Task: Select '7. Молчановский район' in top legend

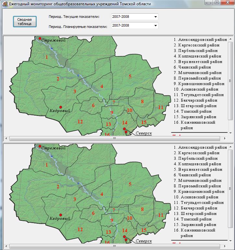Action: pos(198,73)
